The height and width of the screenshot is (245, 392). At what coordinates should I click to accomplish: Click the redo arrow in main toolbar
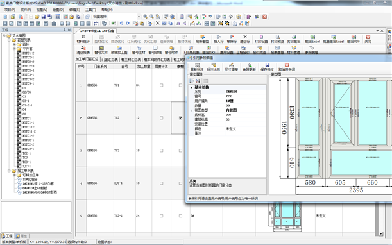pos(128,23)
